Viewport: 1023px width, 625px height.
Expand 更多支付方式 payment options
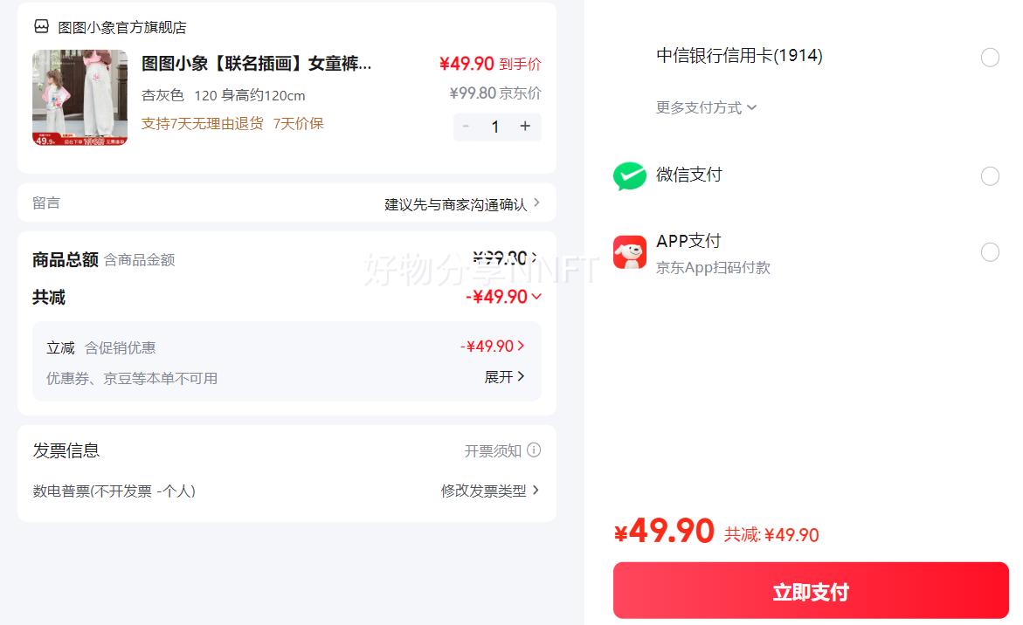coord(706,107)
